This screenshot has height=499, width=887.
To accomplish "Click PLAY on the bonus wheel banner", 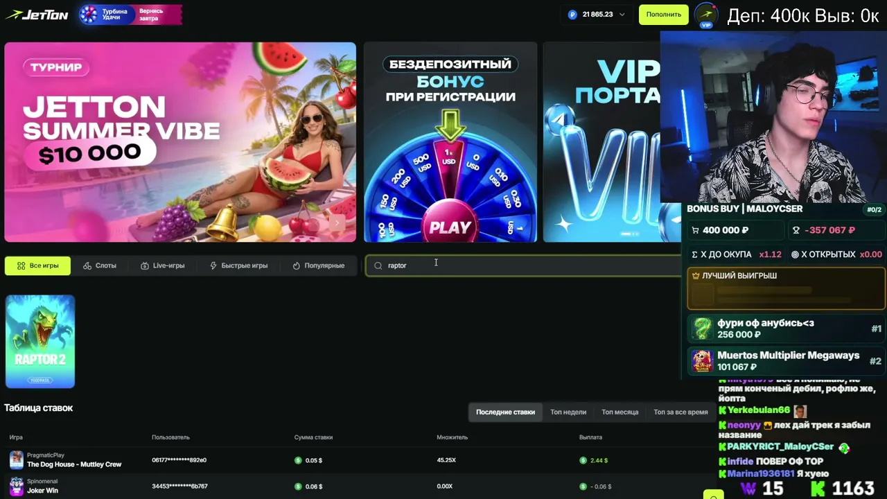I will click(450, 227).
